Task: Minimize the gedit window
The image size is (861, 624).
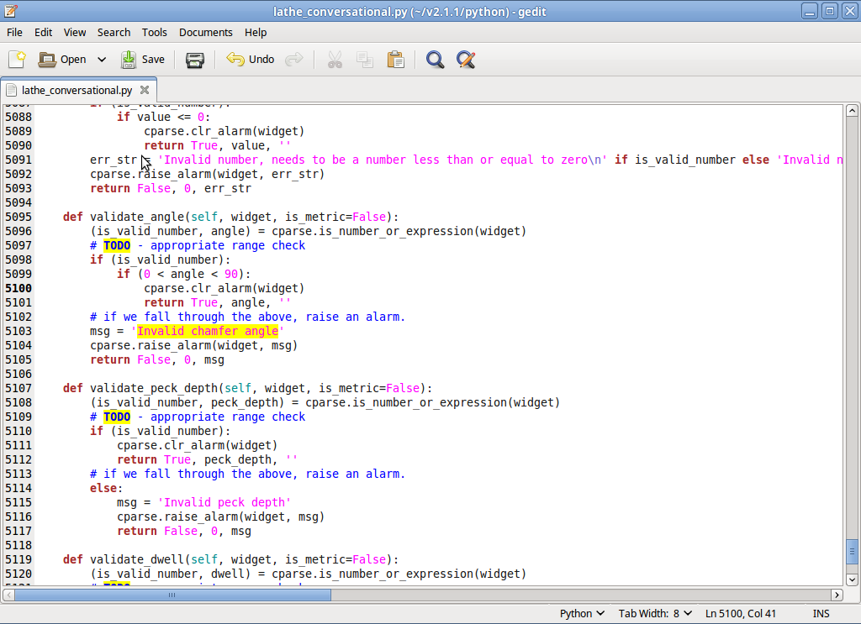Action: pos(810,11)
